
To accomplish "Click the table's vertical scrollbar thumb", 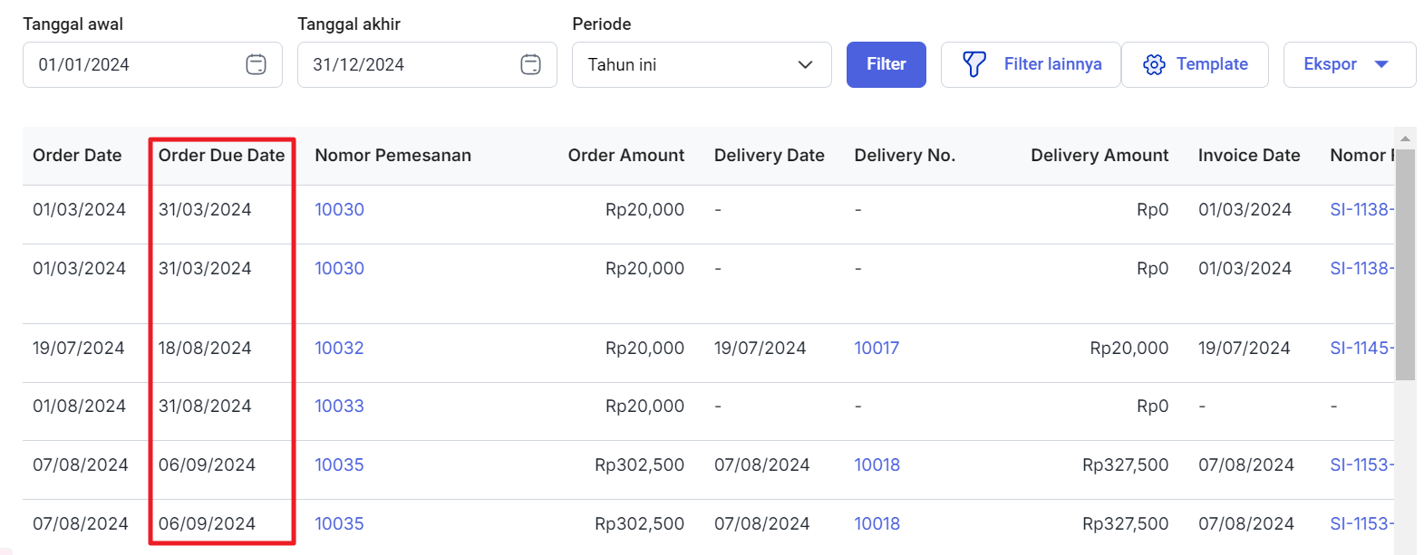I will point(1405,263).
